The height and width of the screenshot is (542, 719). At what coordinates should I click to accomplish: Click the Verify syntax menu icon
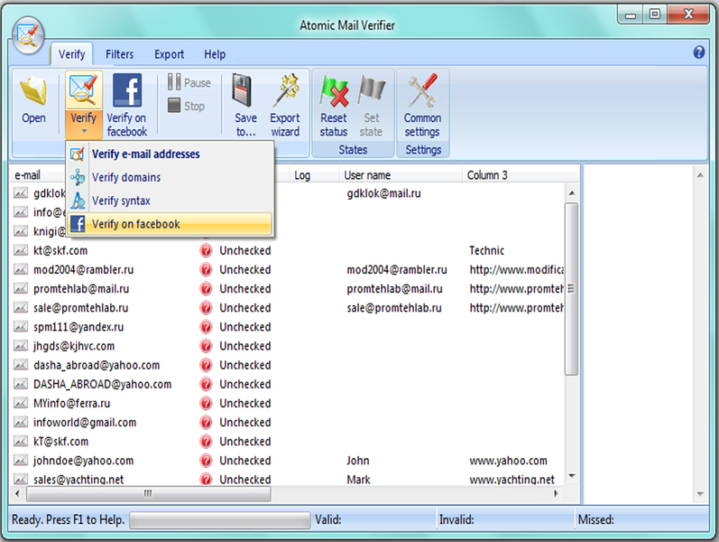(78, 201)
